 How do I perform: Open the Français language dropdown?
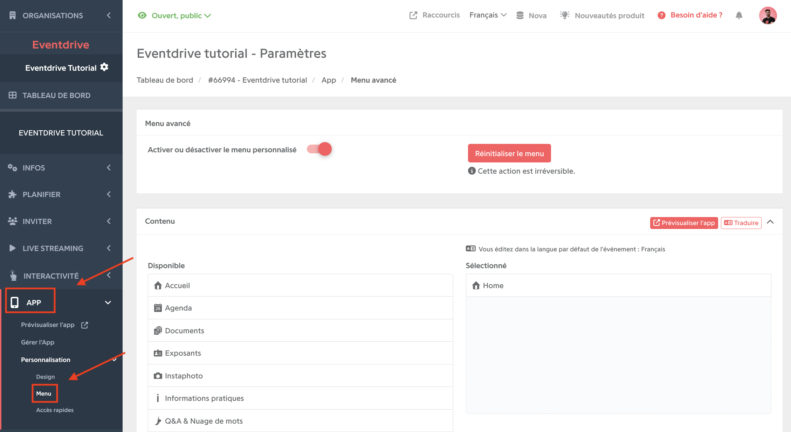coord(488,15)
